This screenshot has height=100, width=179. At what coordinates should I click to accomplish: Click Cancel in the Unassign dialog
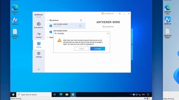[x=81, y=49]
